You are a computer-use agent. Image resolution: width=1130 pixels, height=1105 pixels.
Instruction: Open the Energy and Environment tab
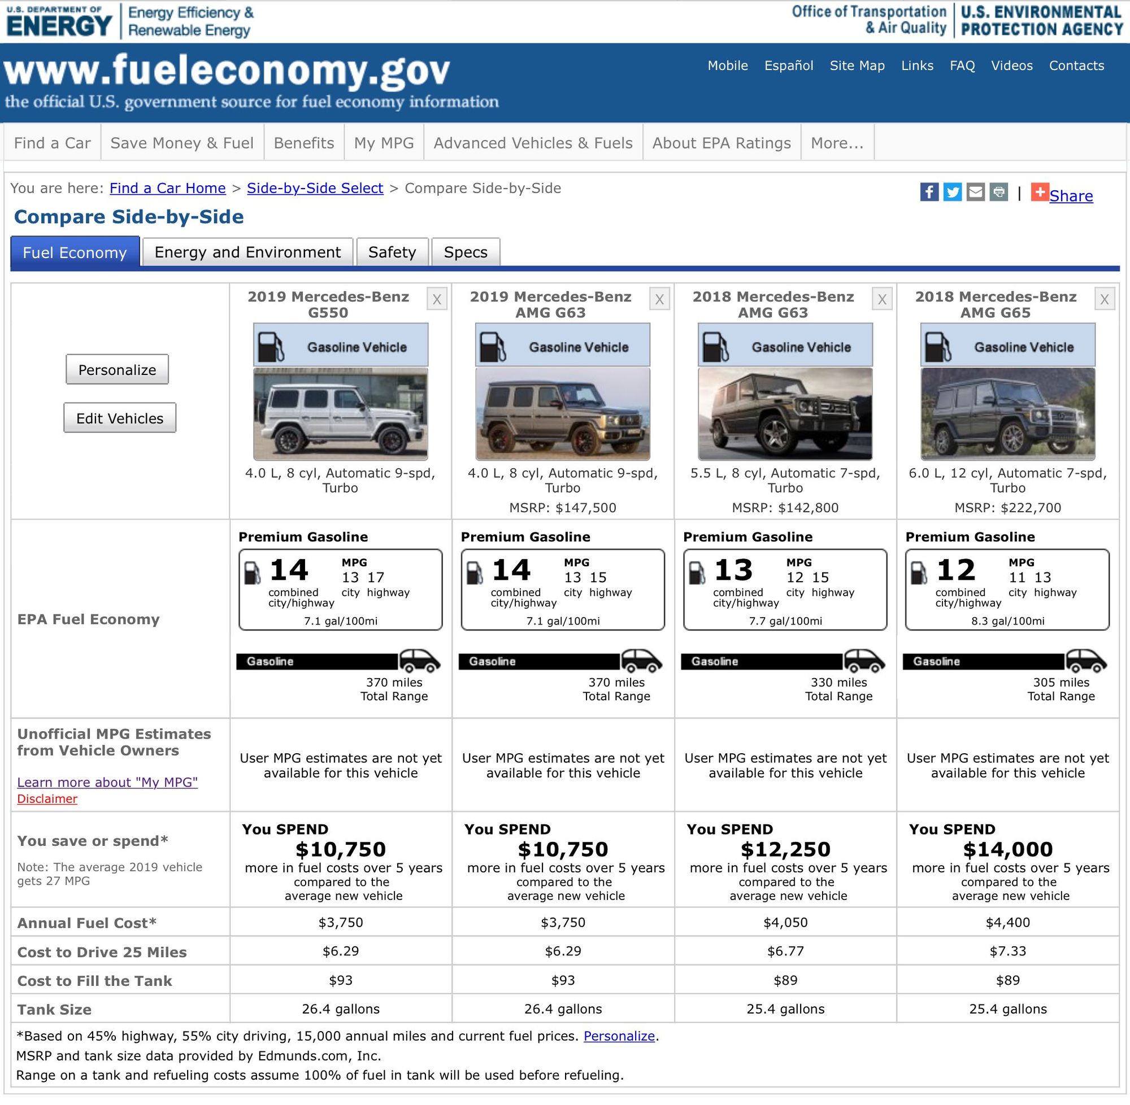(248, 252)
